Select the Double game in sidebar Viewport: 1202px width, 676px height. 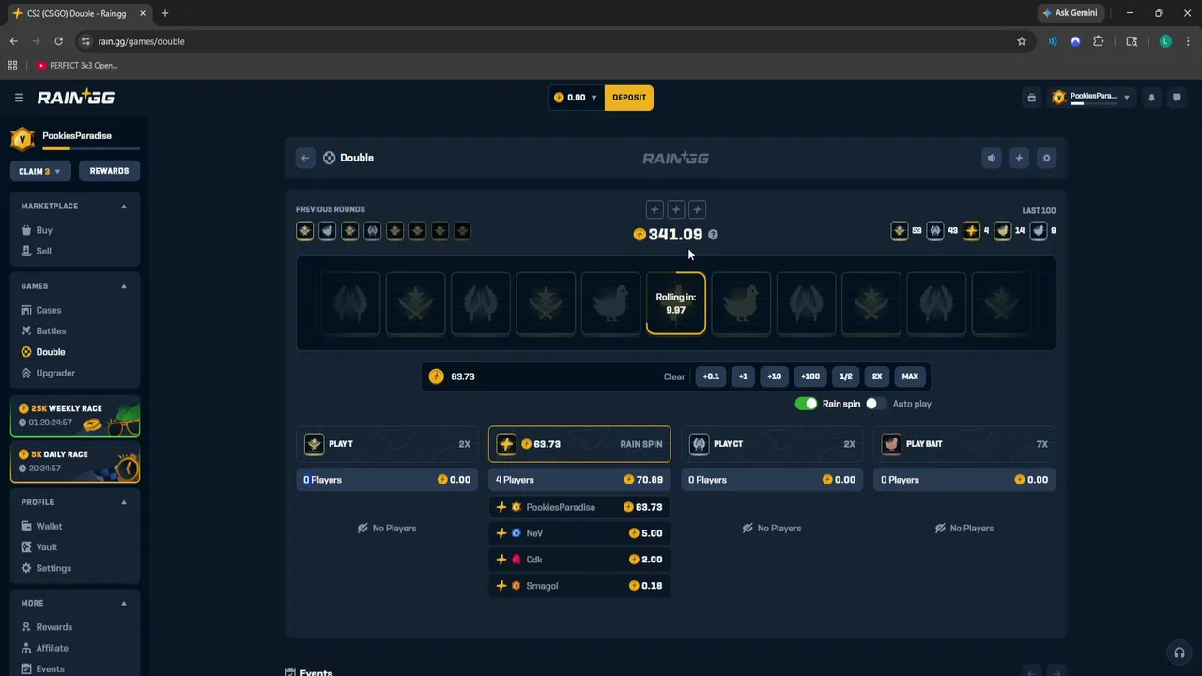51,352
